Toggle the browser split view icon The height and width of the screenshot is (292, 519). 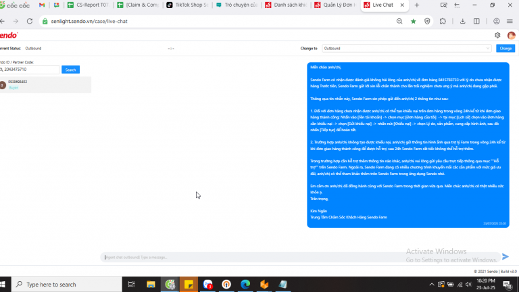tap(476, 21)
